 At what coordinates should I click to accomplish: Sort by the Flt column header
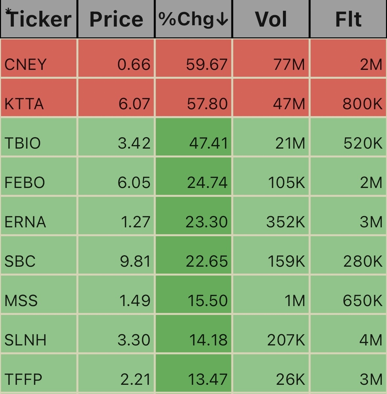click(348, 19)
